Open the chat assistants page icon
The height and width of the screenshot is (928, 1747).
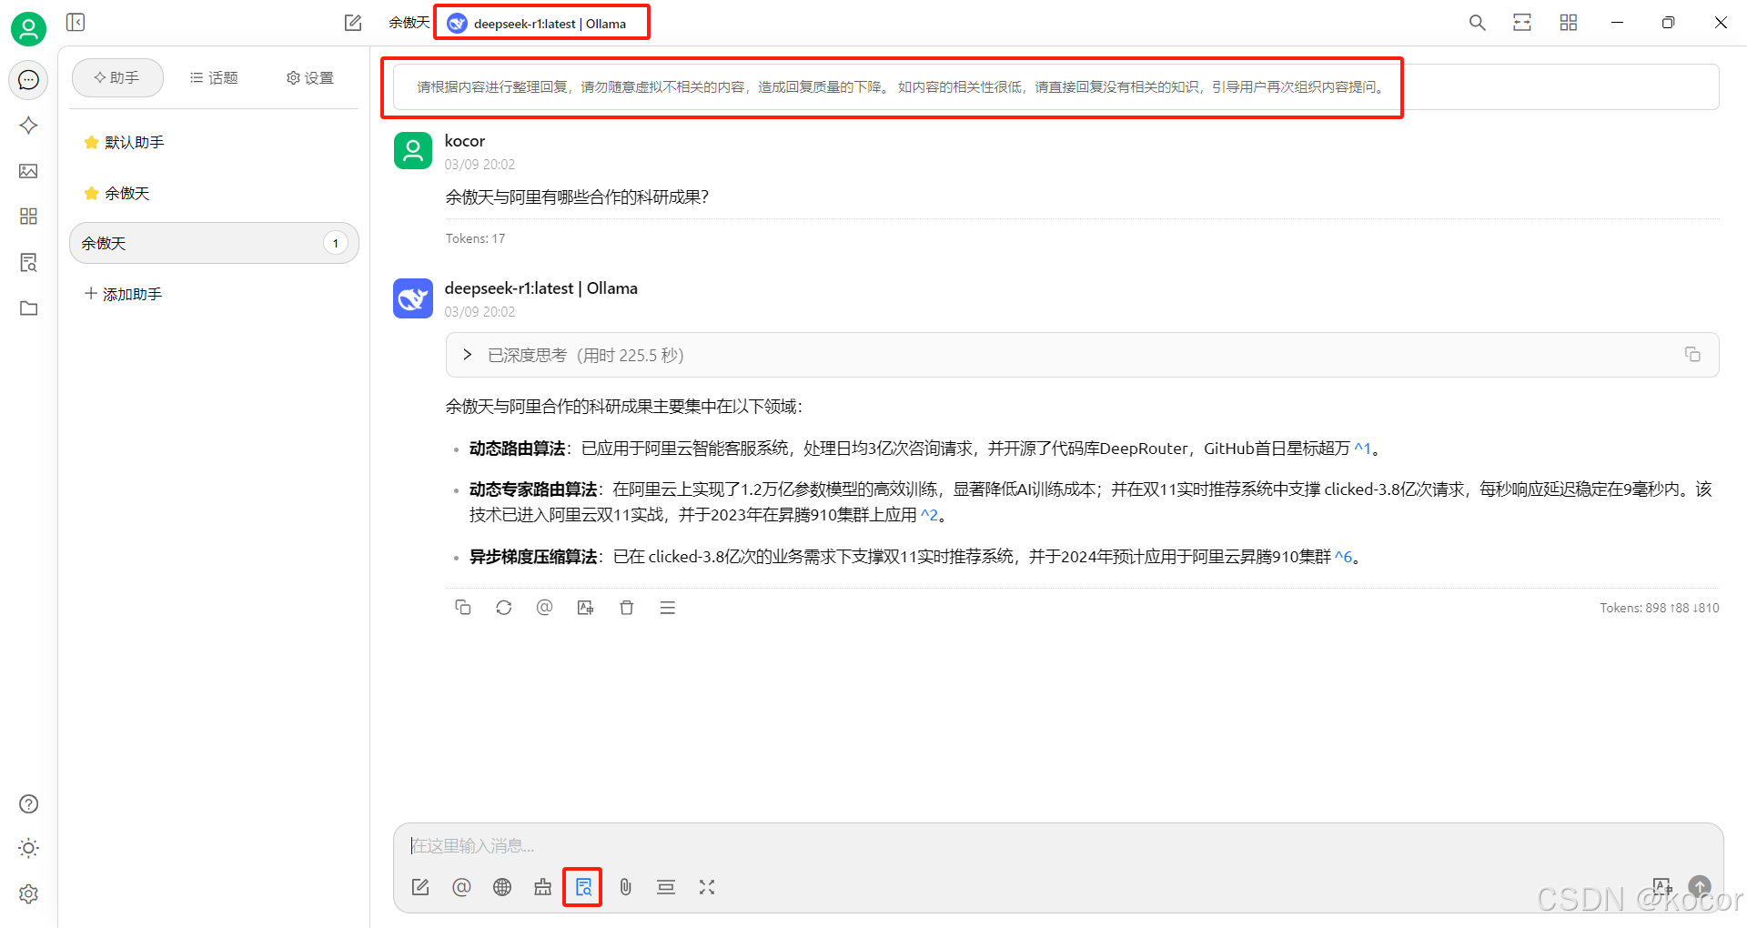coord(28,80)
